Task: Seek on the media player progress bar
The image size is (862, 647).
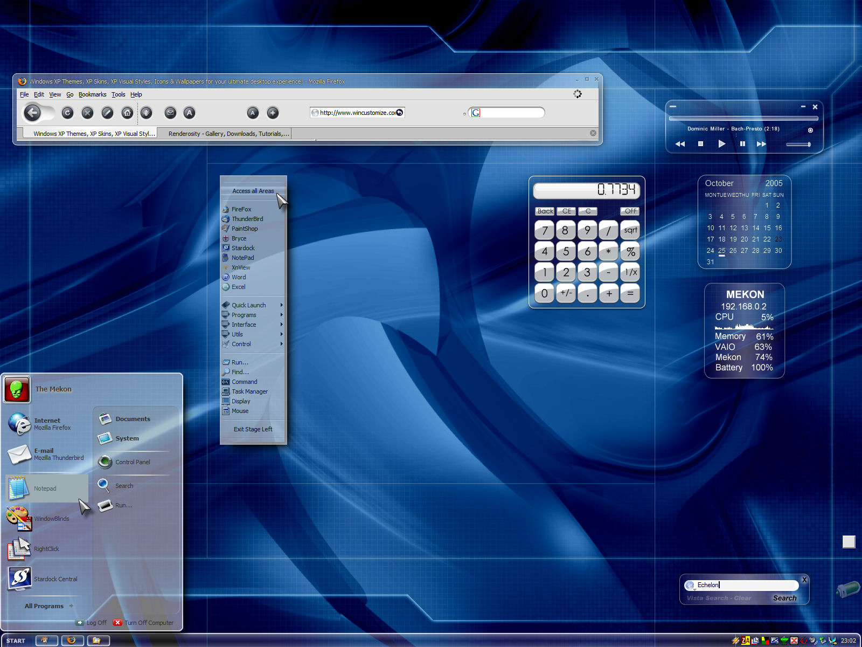Action: point(743,118)
